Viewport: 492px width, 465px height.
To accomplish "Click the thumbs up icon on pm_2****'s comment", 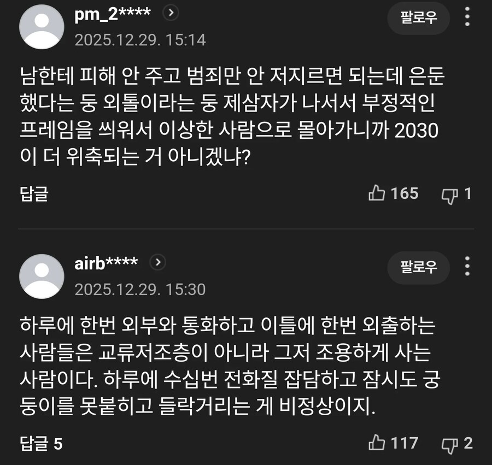I will pyautogui.click(x=378, y=194).
